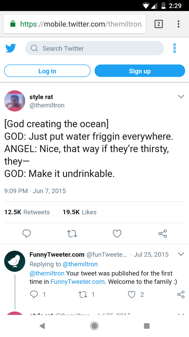Open the browser tab switcher
The width and height of the screenshot is (189, 337).
[158, 24]
